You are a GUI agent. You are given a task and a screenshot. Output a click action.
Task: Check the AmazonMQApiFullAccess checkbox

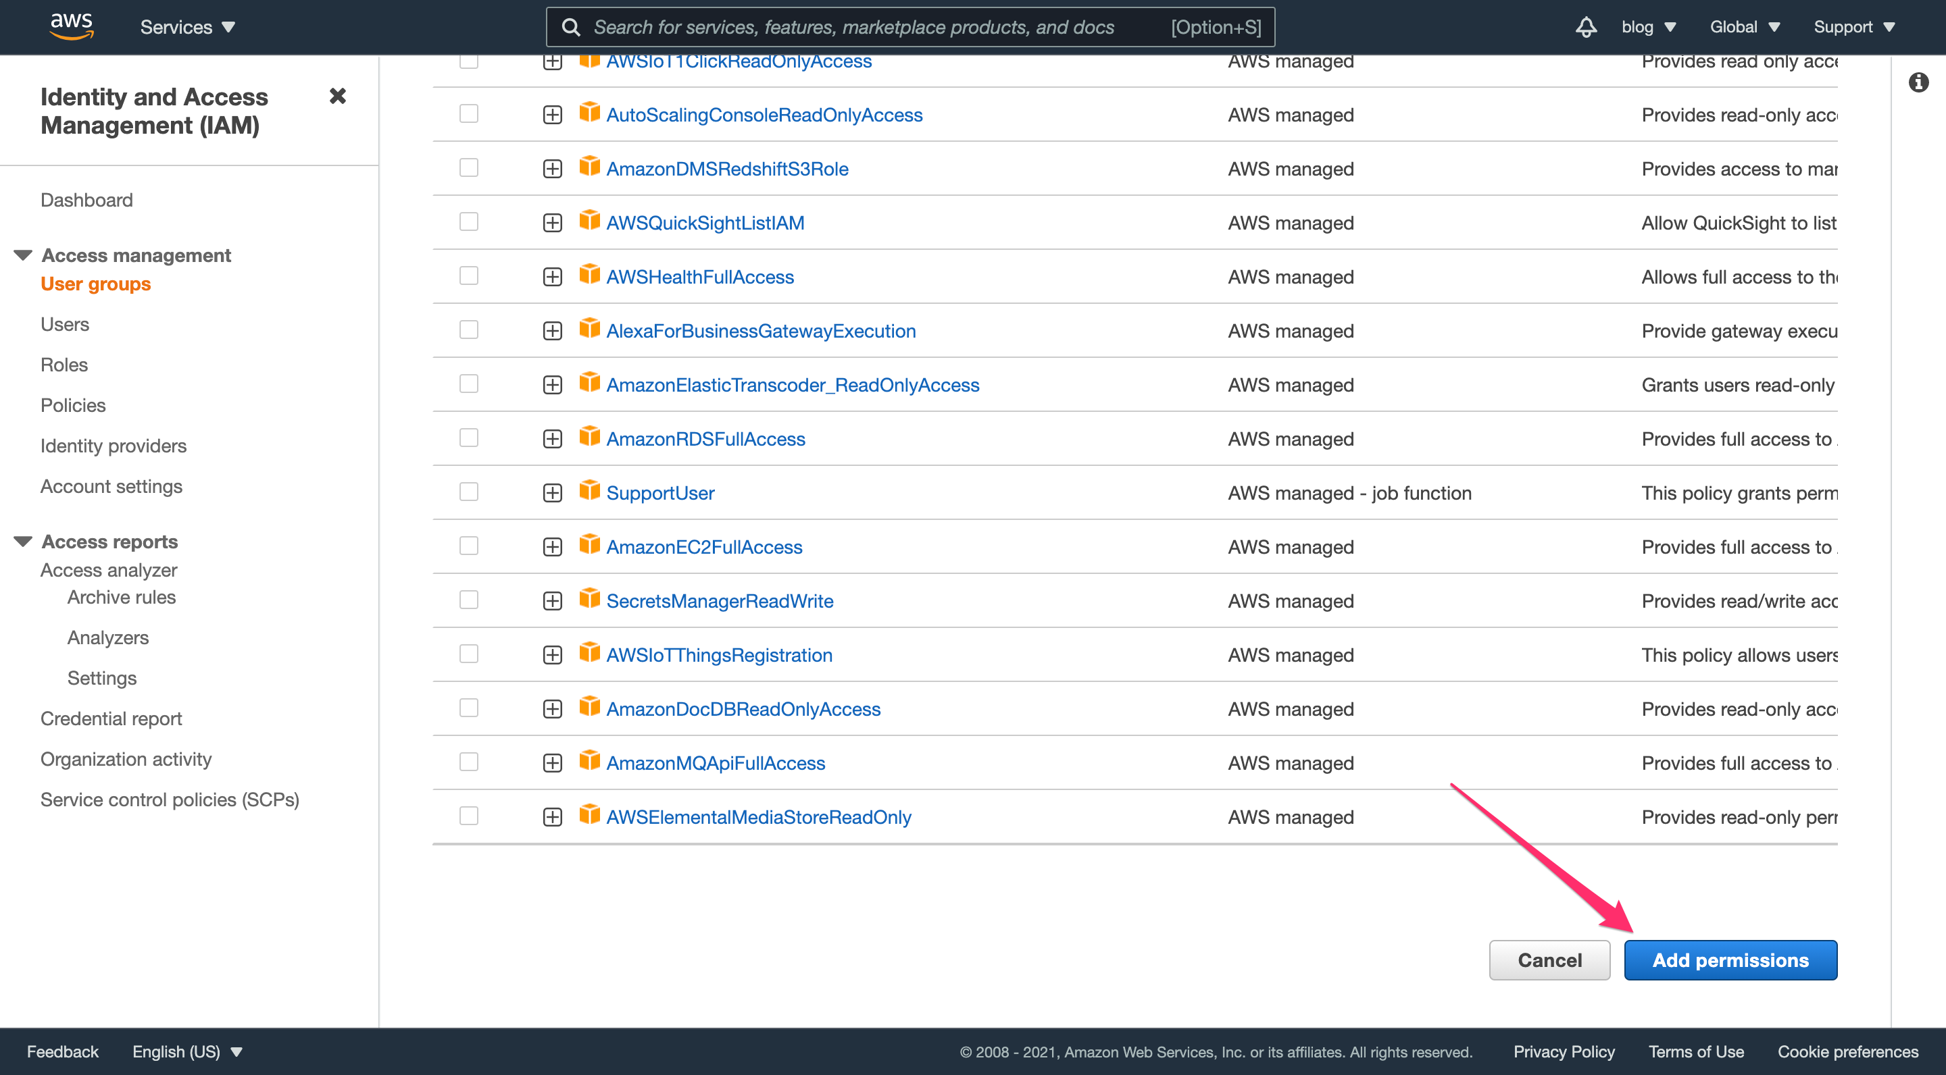coord(468,762)
